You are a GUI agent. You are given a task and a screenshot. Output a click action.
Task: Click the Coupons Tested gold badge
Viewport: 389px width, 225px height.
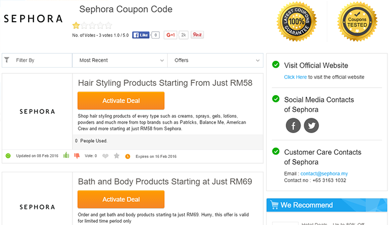[357, 22]
